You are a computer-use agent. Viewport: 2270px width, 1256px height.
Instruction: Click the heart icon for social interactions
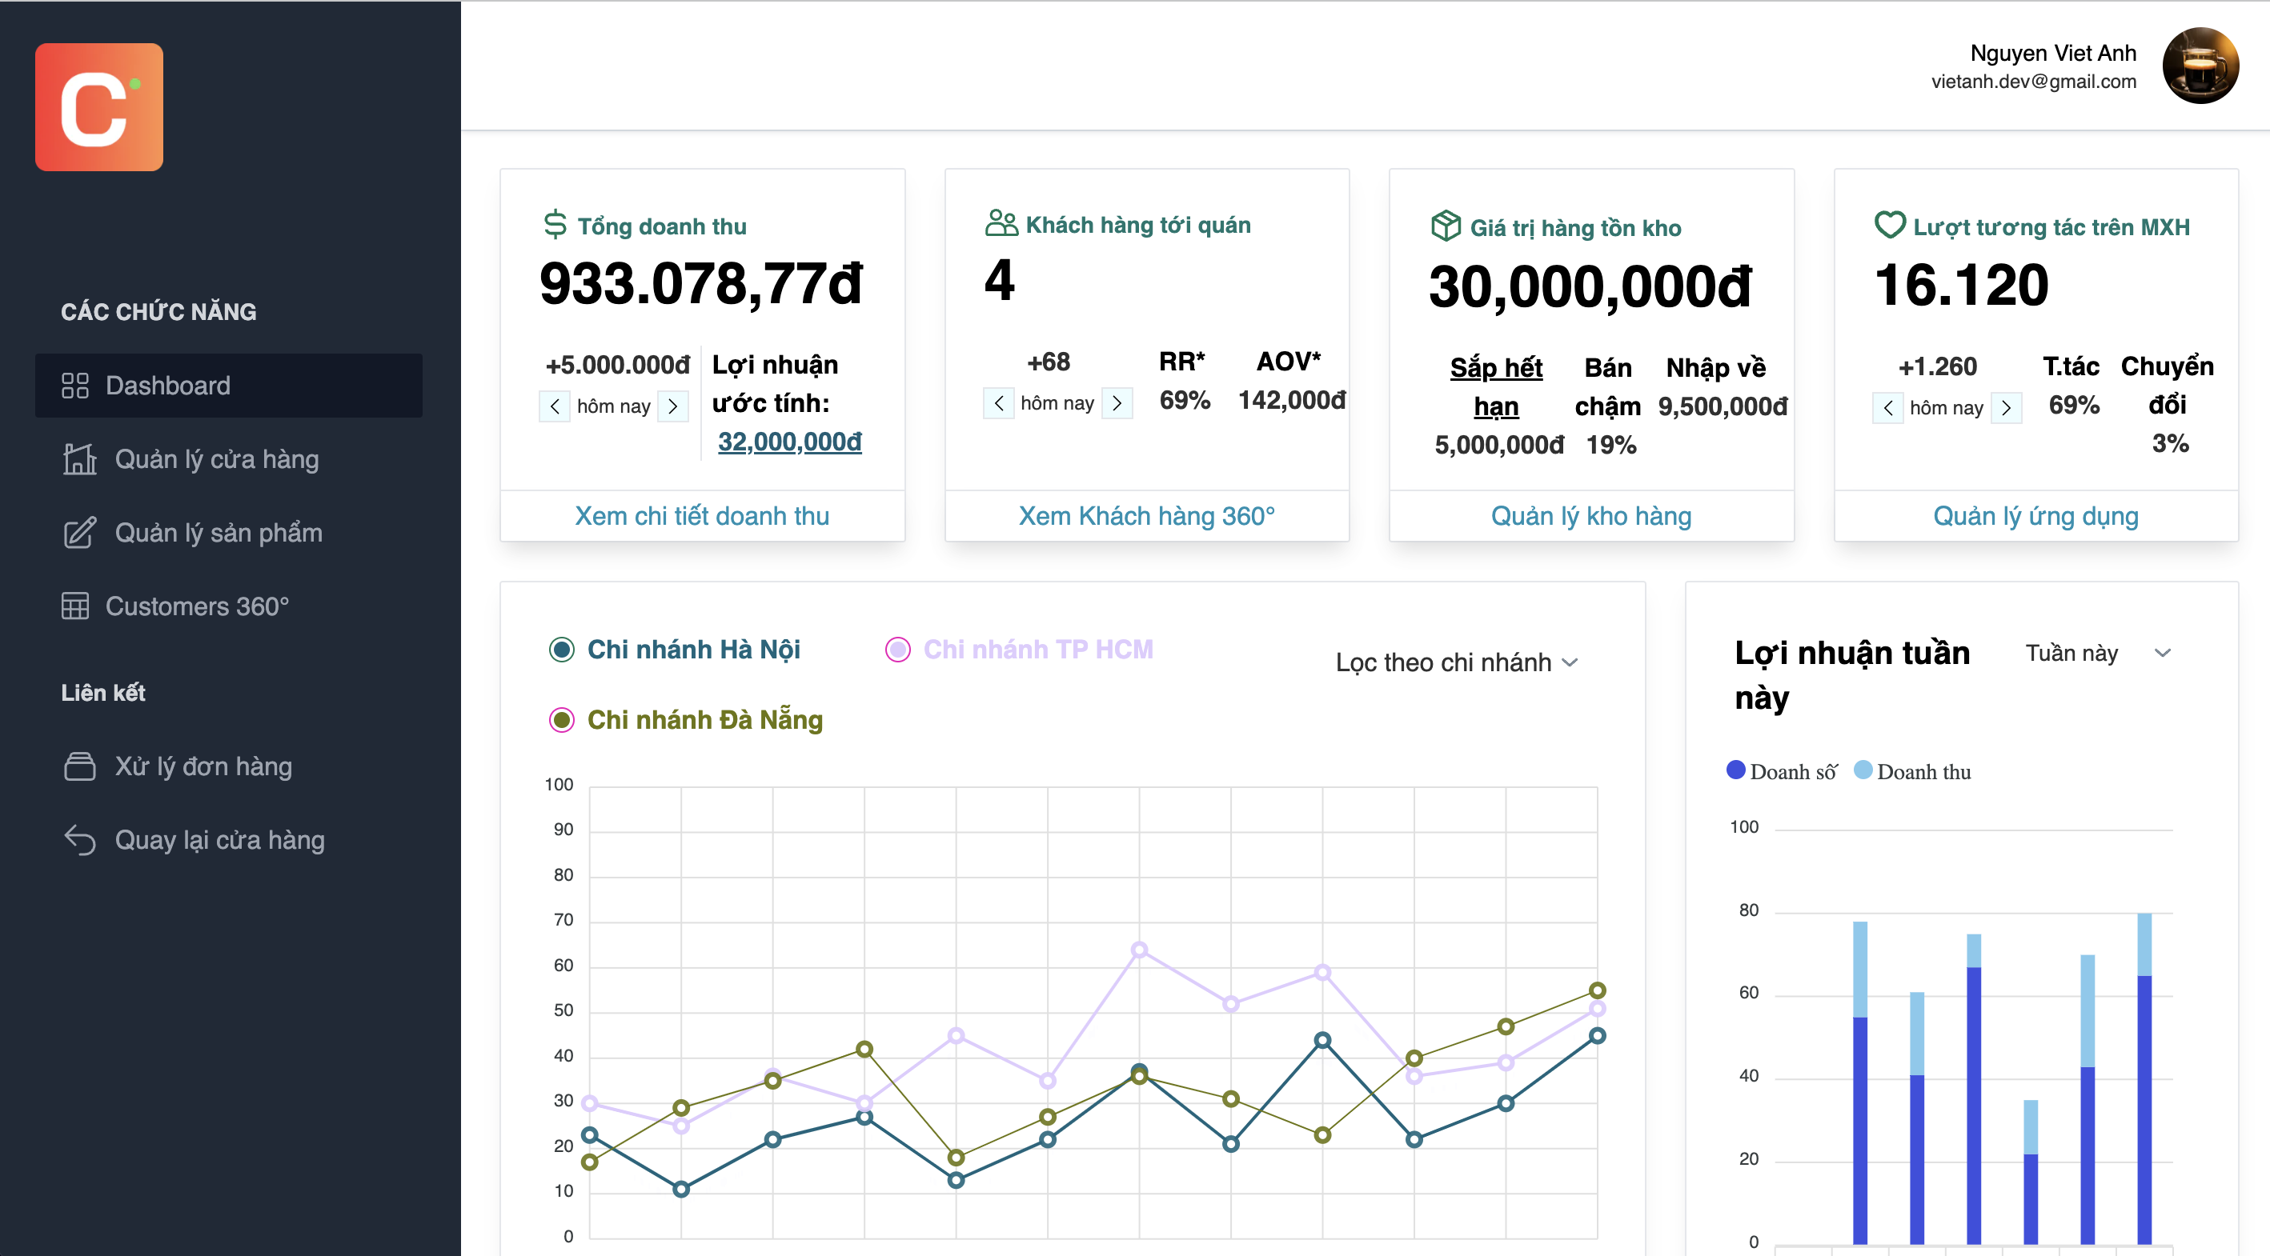(1889, 226)
